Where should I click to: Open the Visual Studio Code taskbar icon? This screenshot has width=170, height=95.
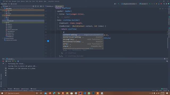click(x=84, y=93)
